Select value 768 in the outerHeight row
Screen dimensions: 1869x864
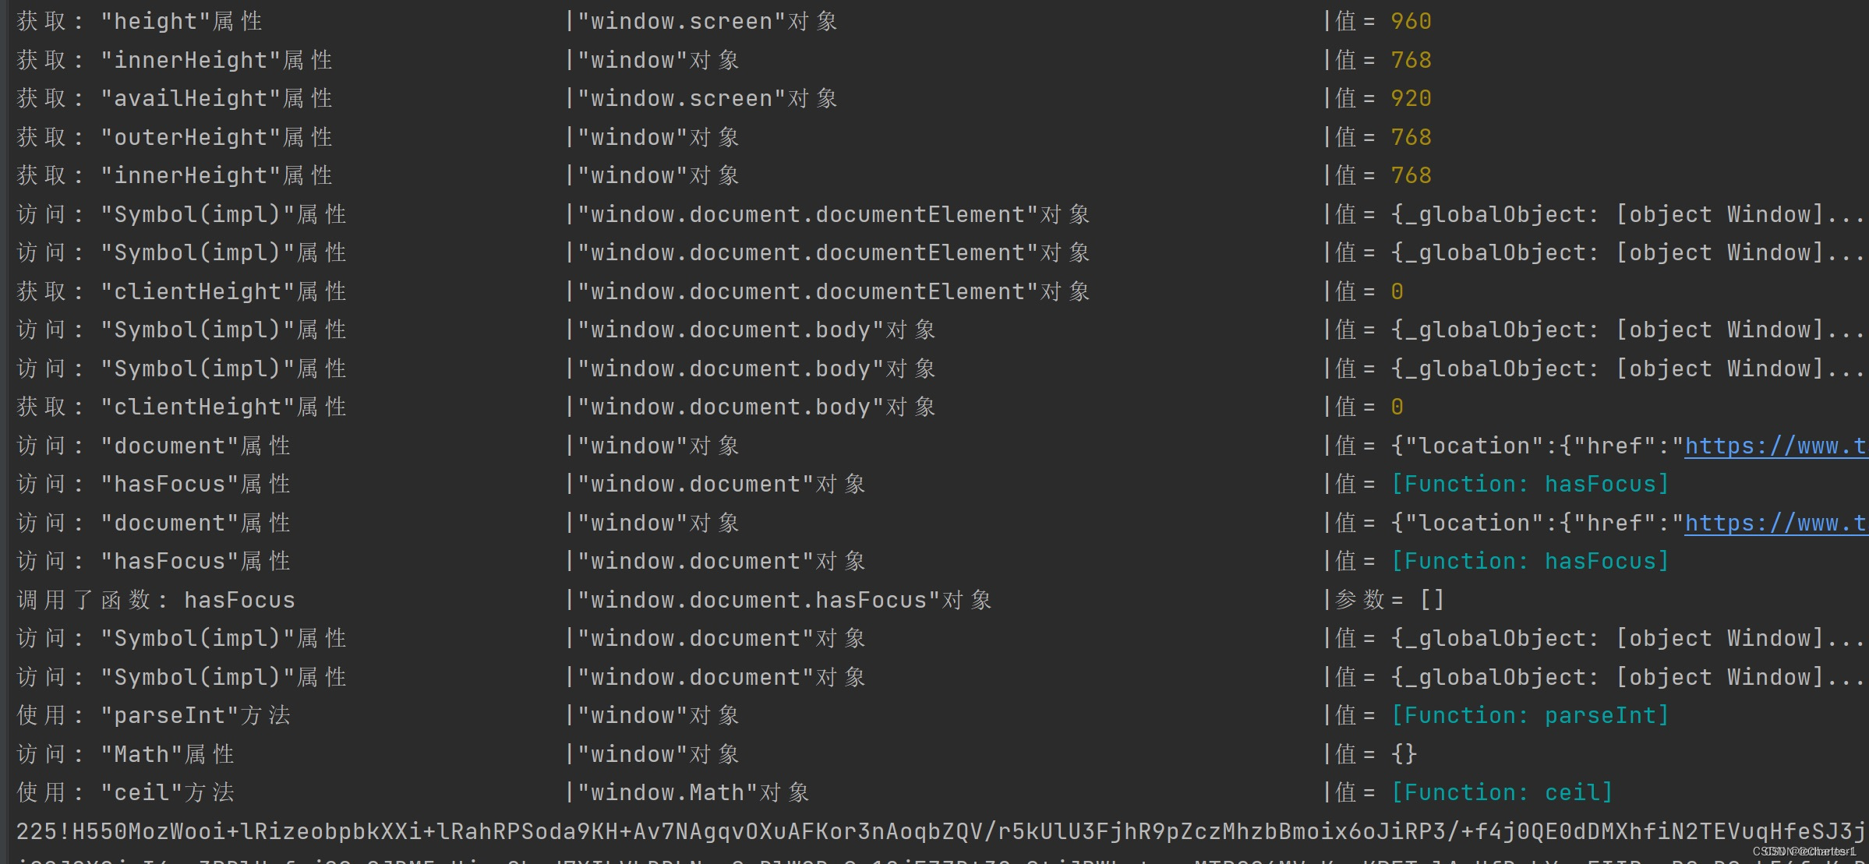tap(1411, 137)
